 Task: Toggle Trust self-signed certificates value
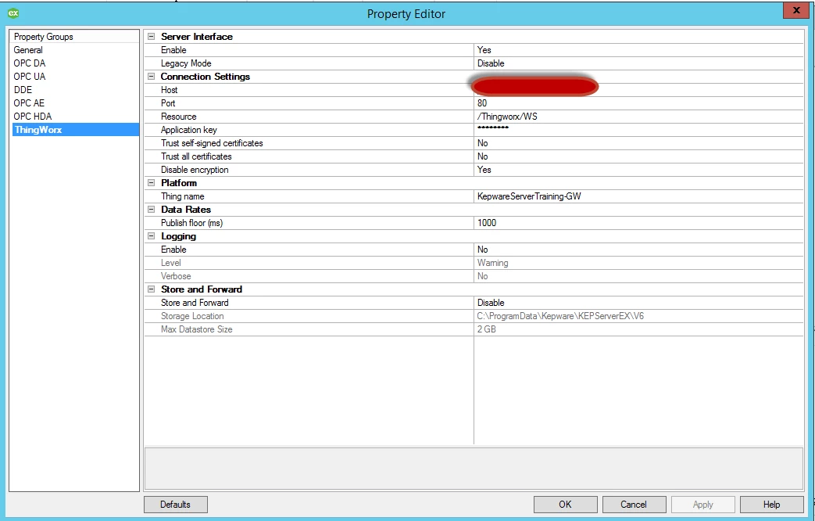pos(639,142)
